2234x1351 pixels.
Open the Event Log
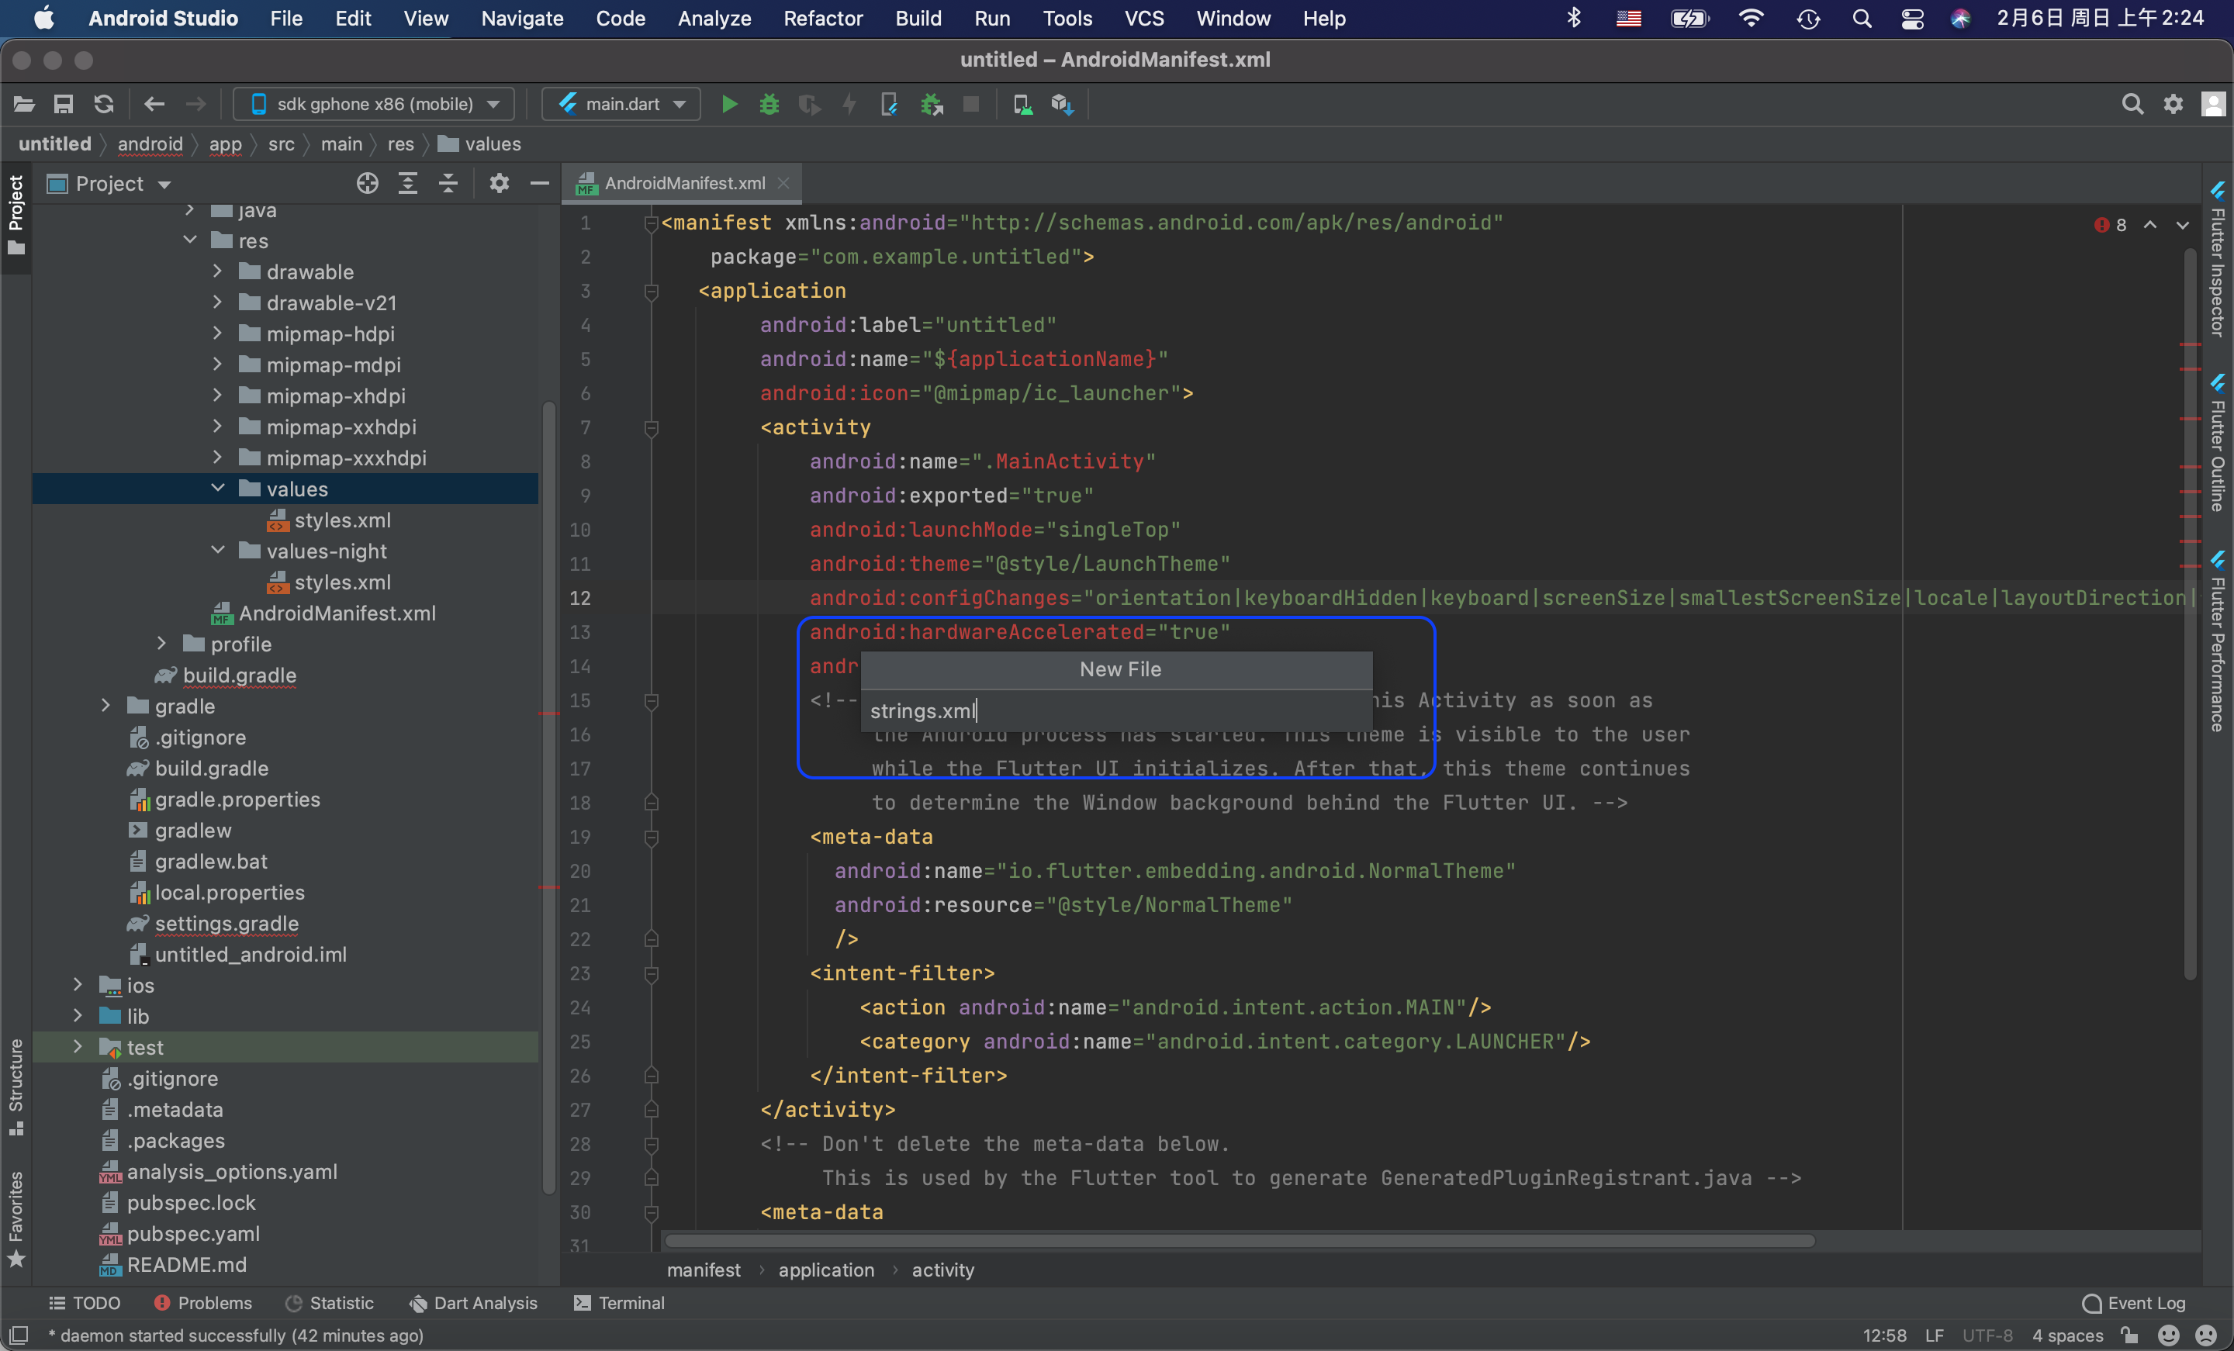click(x=2133, y=1303)
